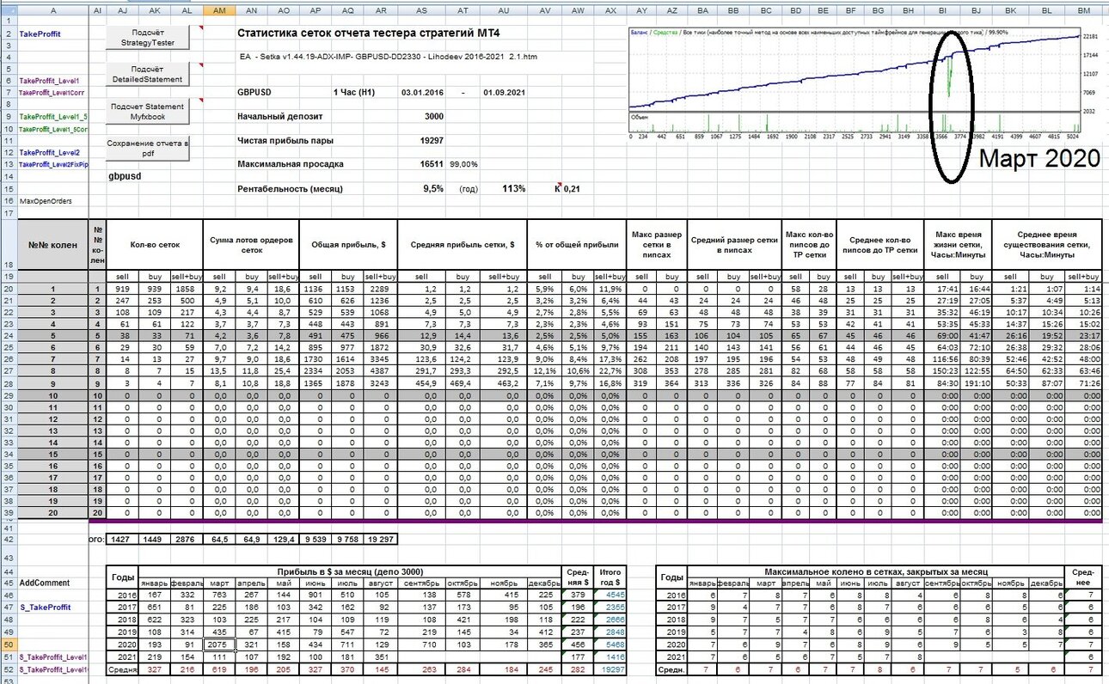Image resolution: width=1109 pixels, height=684 pixels.
Task: Select the totals cell 129,4
Action: pyautogui.click(x=282, y=539)
